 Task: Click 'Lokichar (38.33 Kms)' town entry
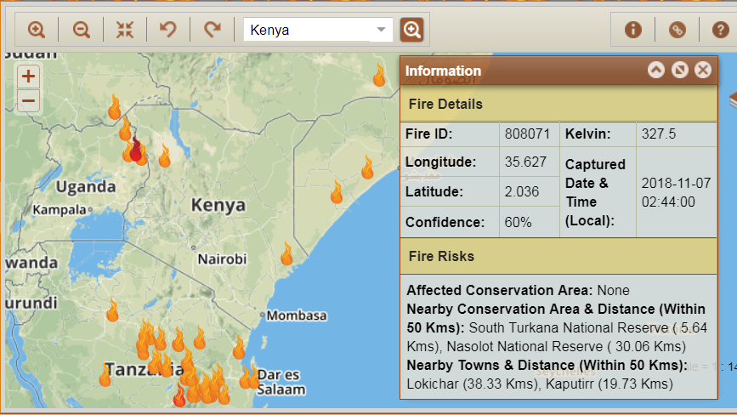(473, 384)
